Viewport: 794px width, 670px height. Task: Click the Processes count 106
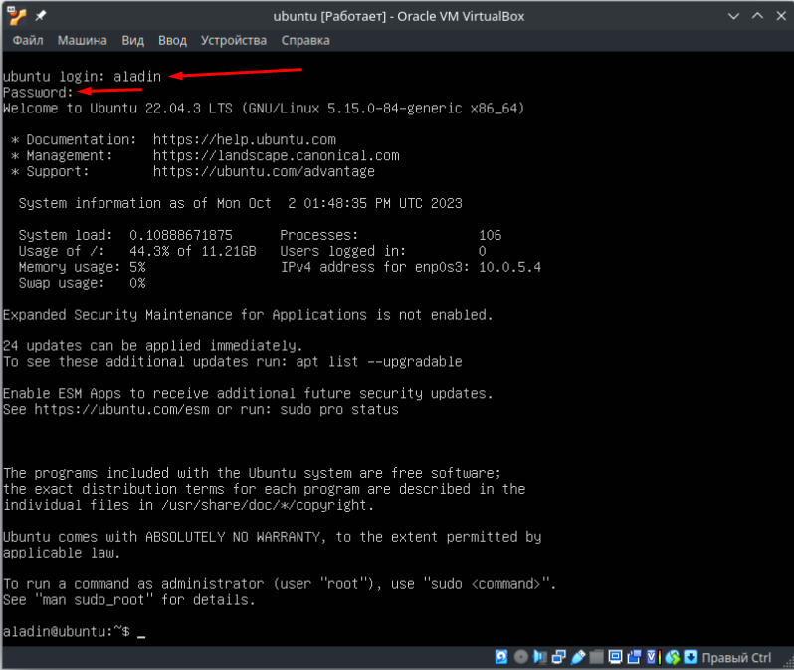[491, 235]
